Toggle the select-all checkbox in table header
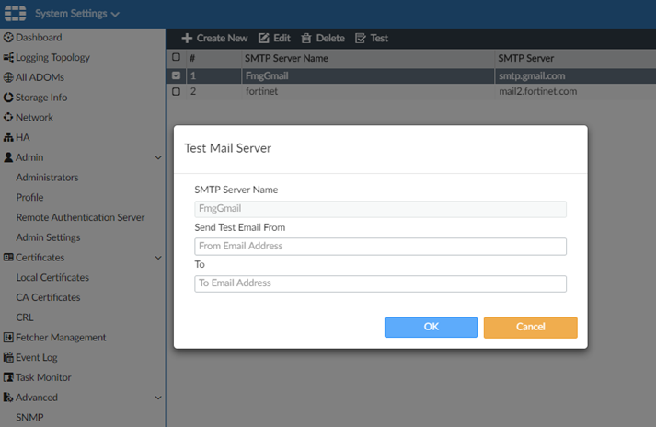Viewport: 656px width, 427px height. 177,58
